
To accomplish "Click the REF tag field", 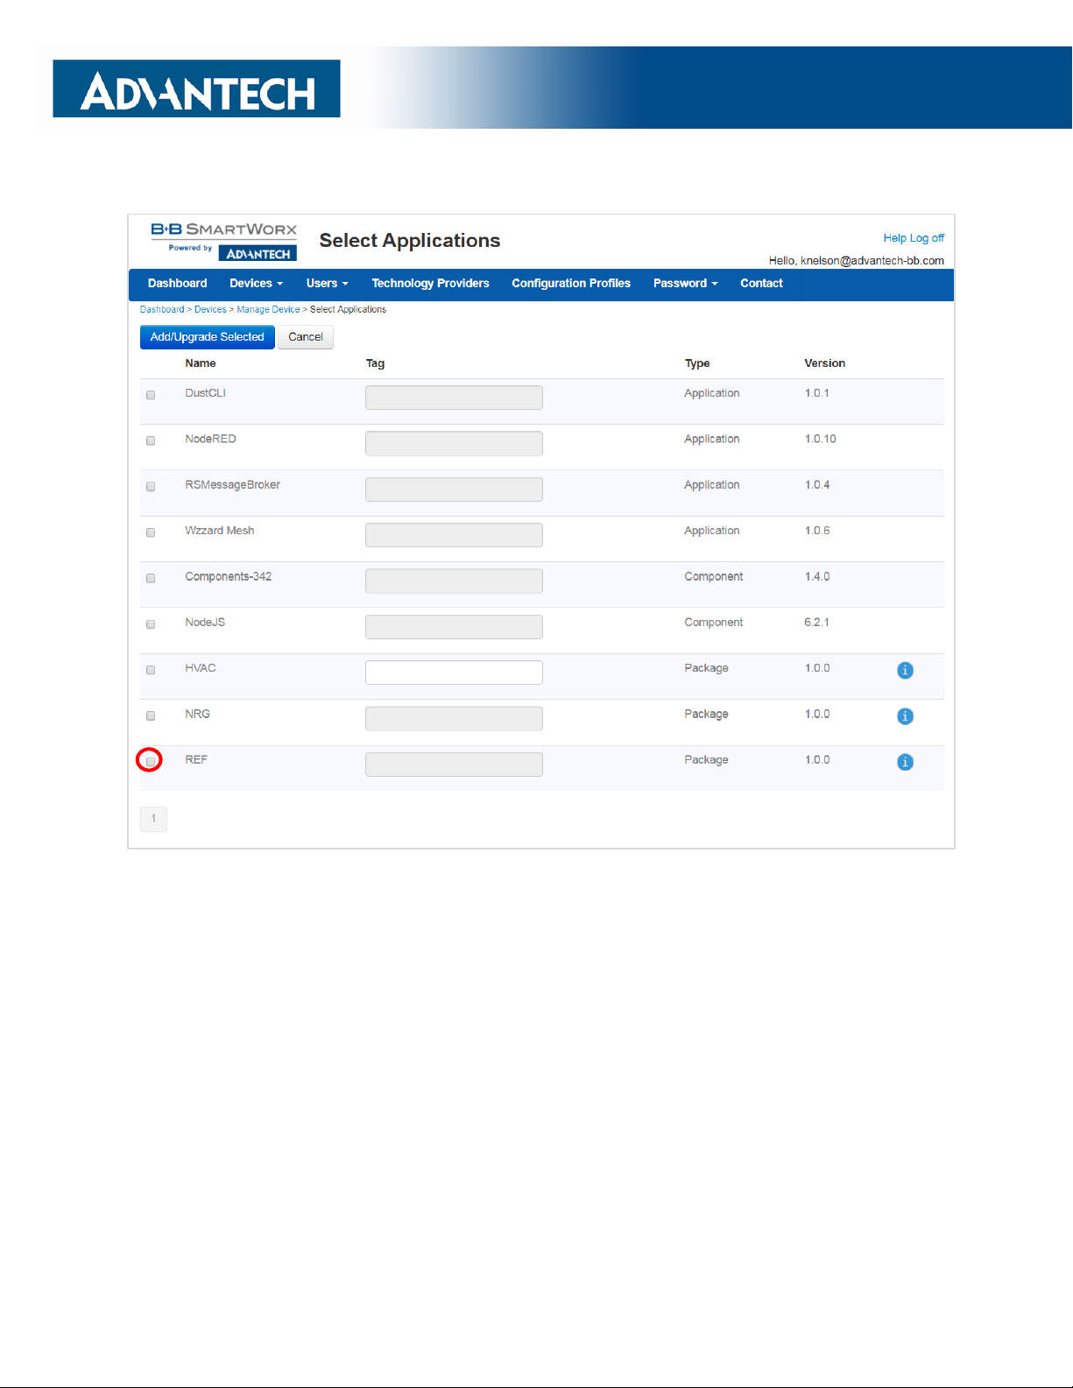I will pyautogui.click(x=454, y=764).
